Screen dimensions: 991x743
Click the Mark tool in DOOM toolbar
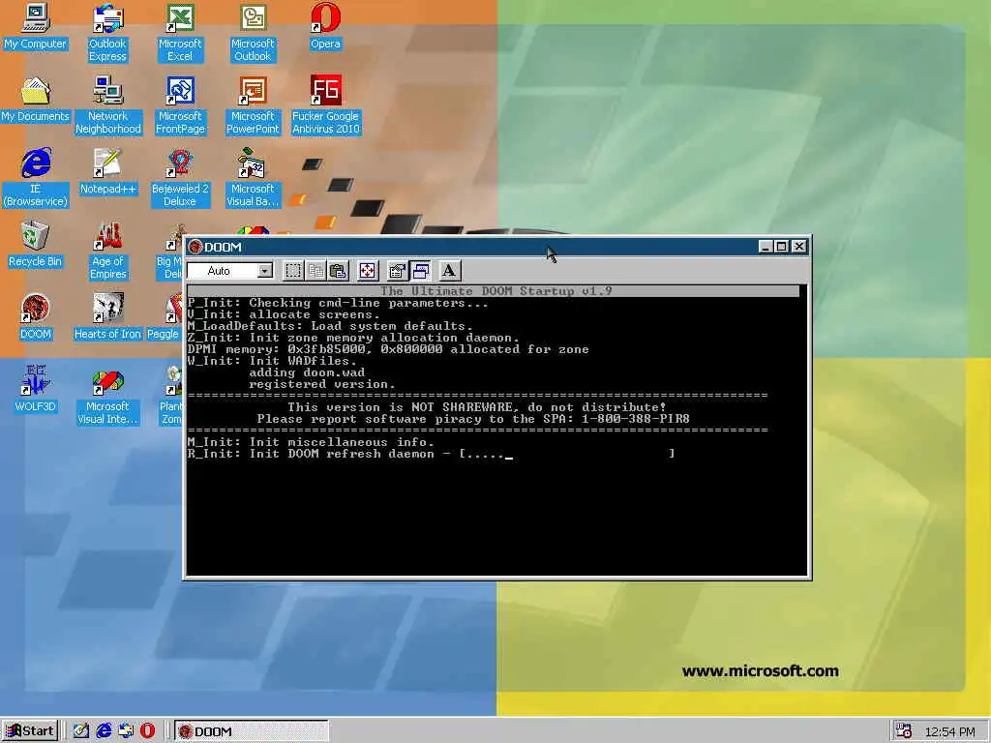[292, 271]
